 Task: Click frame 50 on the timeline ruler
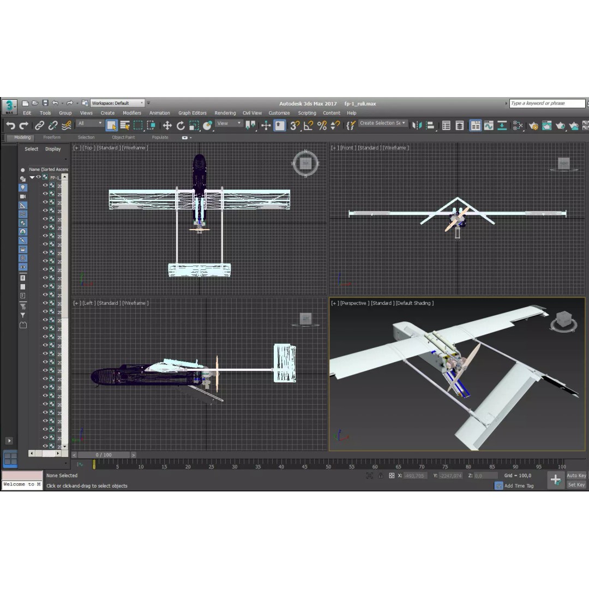click(328, 466)
